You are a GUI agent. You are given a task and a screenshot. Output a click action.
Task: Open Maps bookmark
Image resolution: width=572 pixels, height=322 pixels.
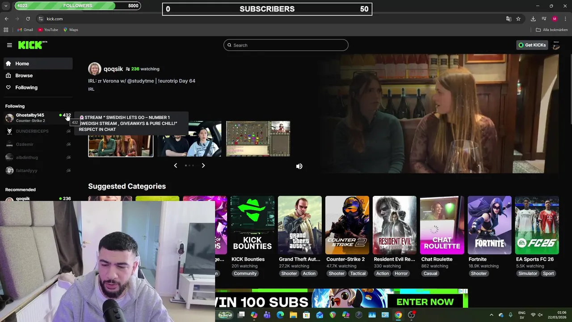pos(71,30)
